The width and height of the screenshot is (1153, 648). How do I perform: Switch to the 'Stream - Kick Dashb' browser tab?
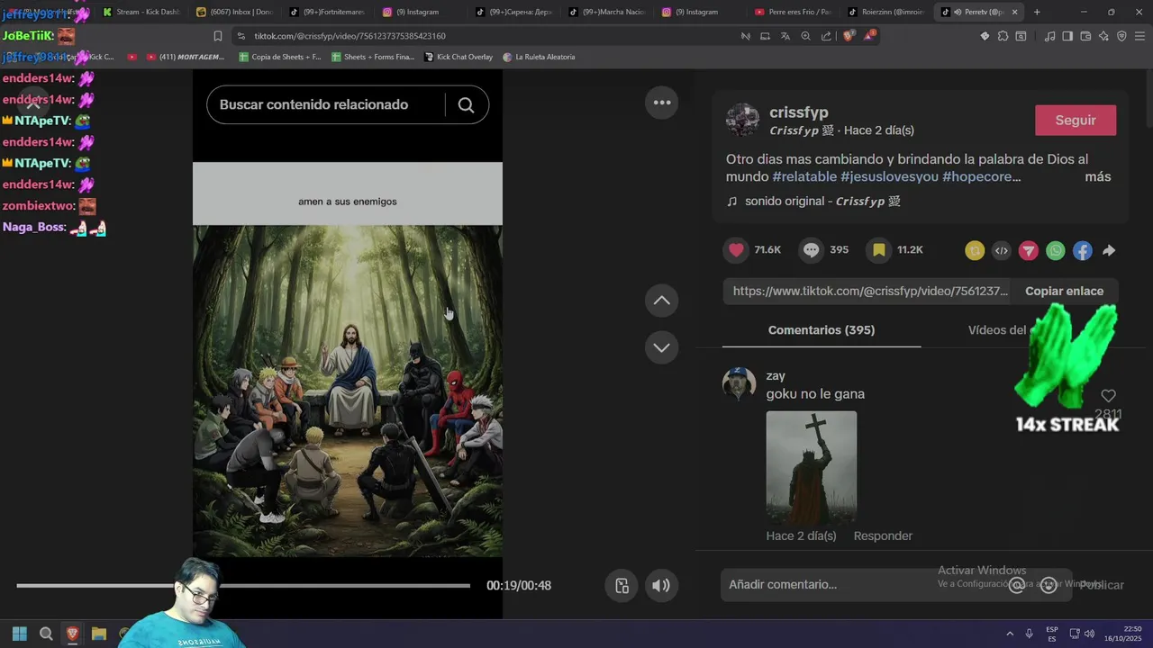(x=141, y=12)
